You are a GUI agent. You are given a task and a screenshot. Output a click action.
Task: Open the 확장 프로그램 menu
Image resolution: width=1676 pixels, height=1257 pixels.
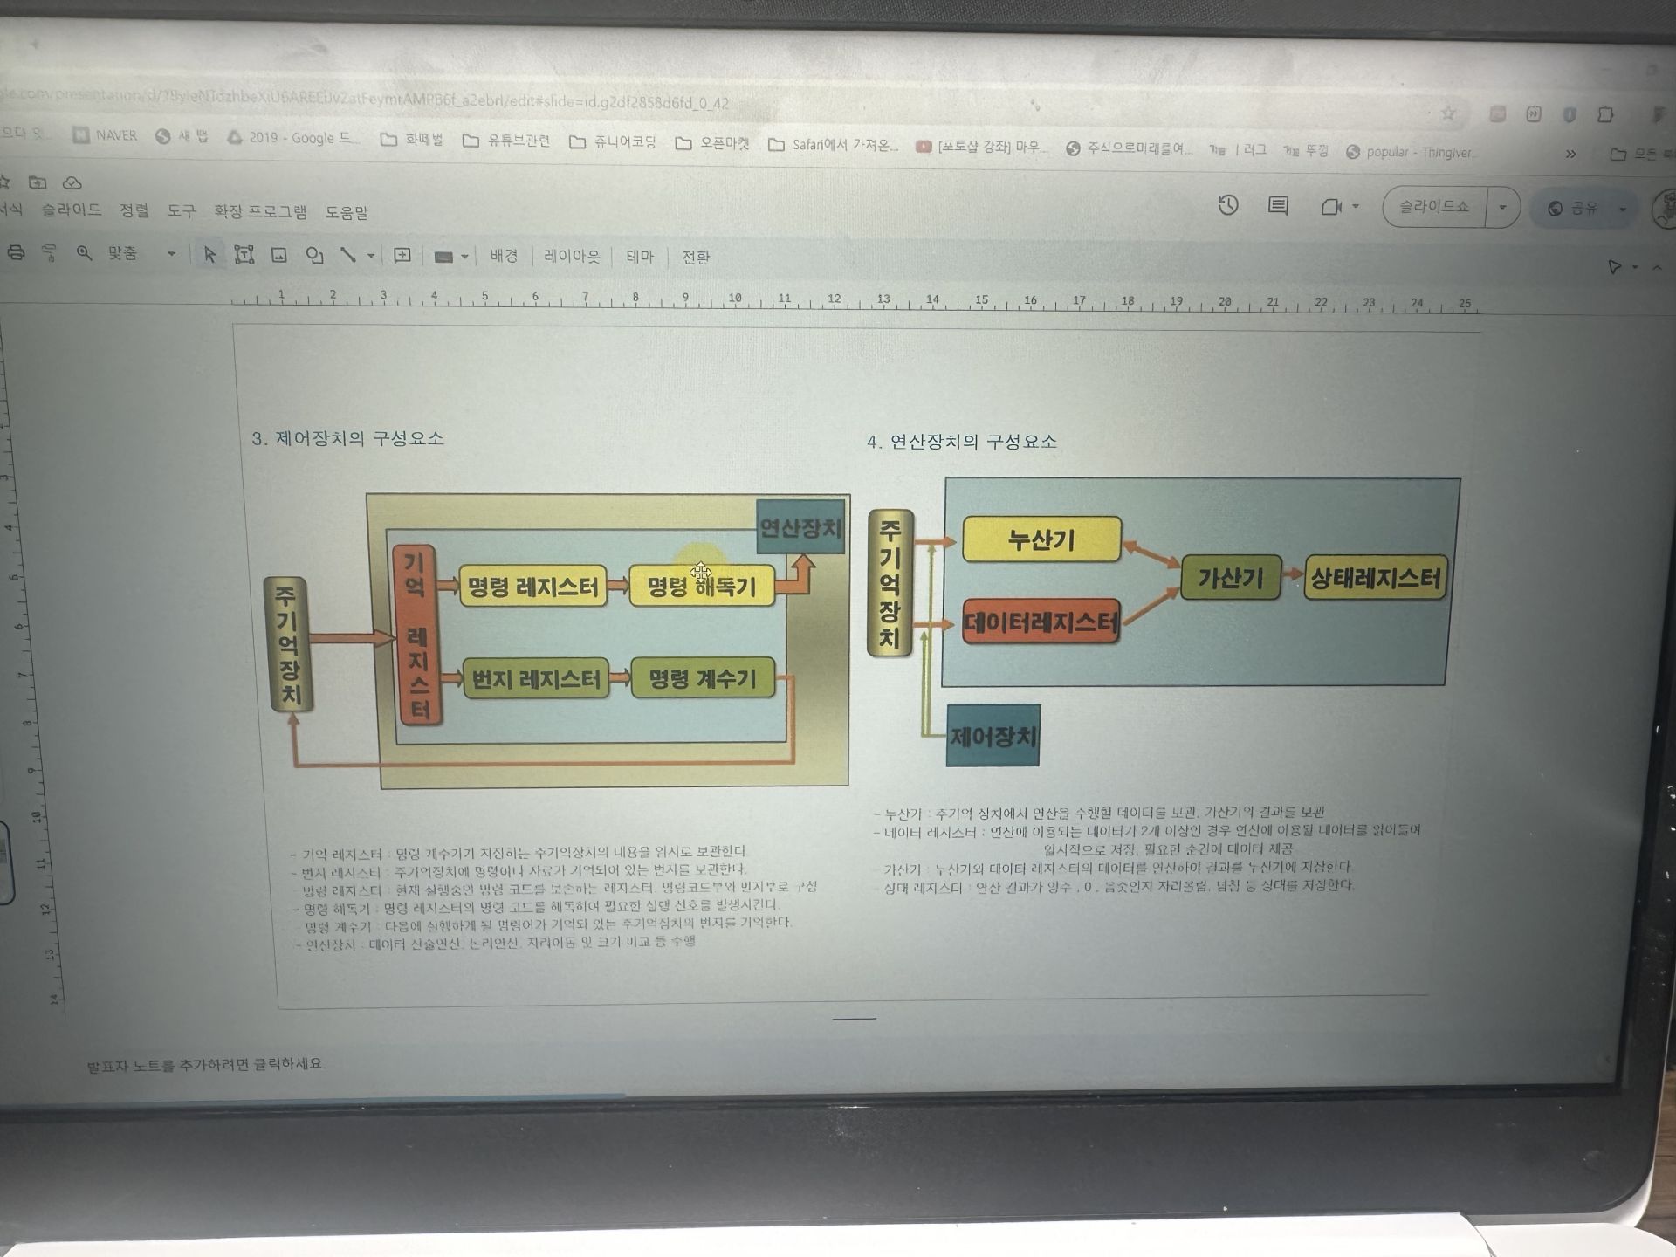(x=260, y=212)
